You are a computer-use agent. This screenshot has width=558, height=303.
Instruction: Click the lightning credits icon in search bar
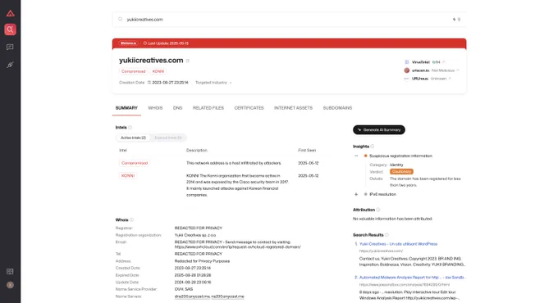pos(454,20)
